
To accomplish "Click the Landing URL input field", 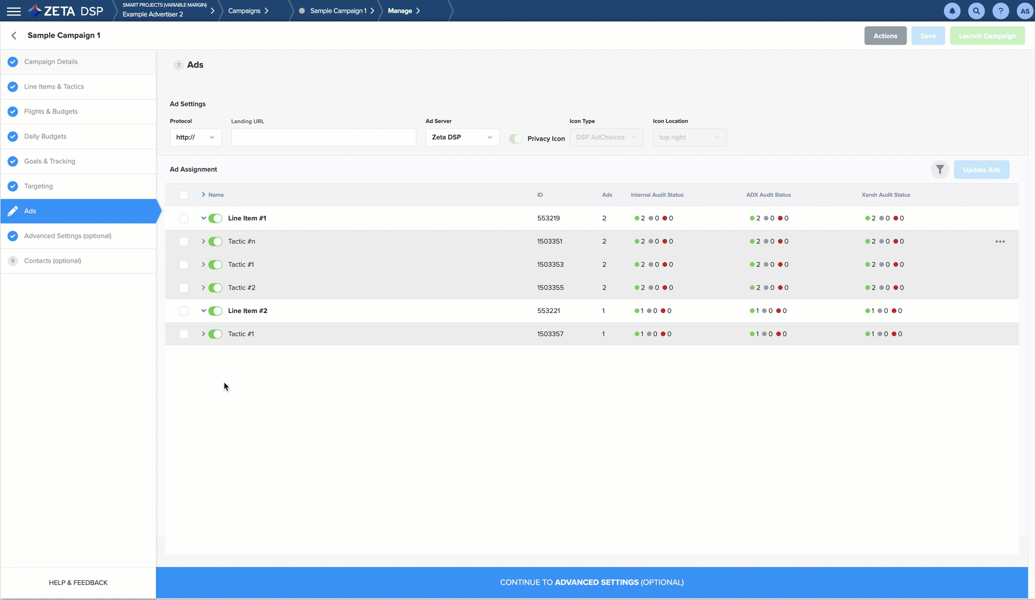I will [323, 137].
